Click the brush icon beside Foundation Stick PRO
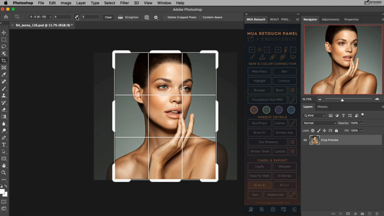 (x=293, y=99)
